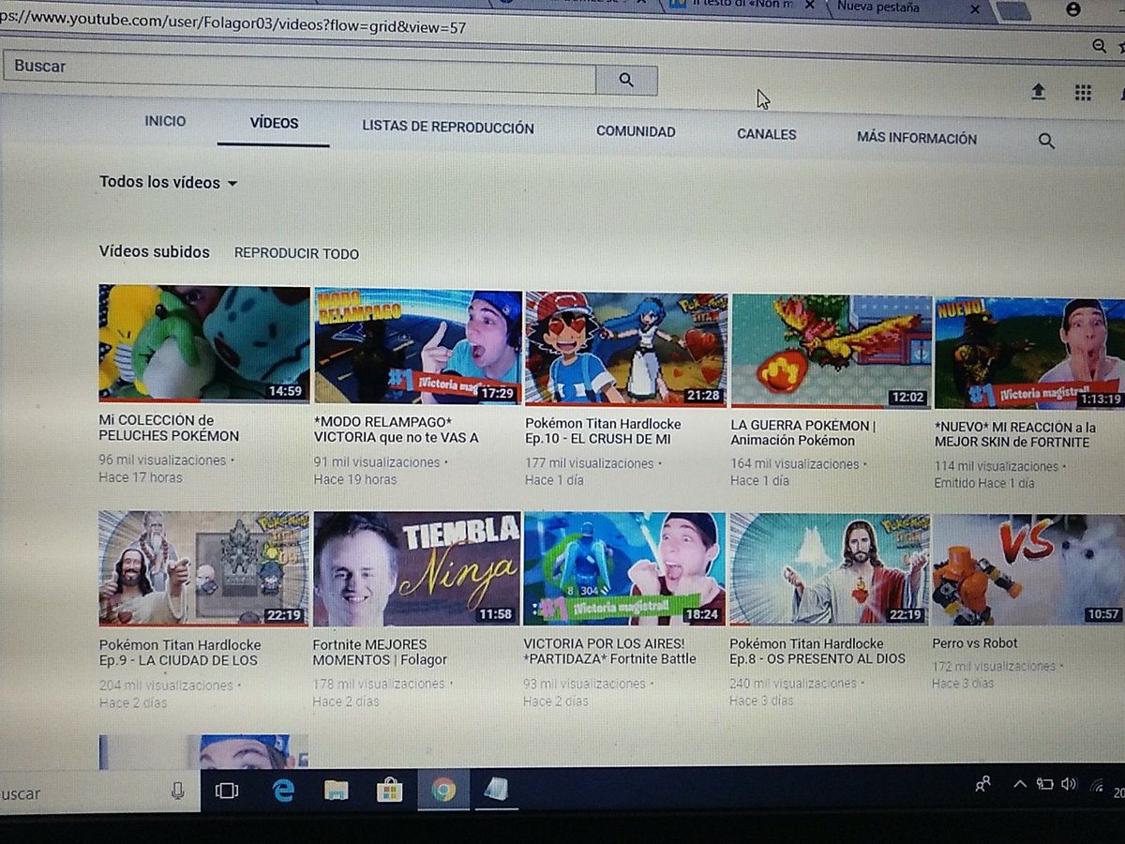Screen dimensions: 1125x844
Task: Open Pokémon Titan Hardlocke Ep.10 thumbnail
Action: (624, 348)
